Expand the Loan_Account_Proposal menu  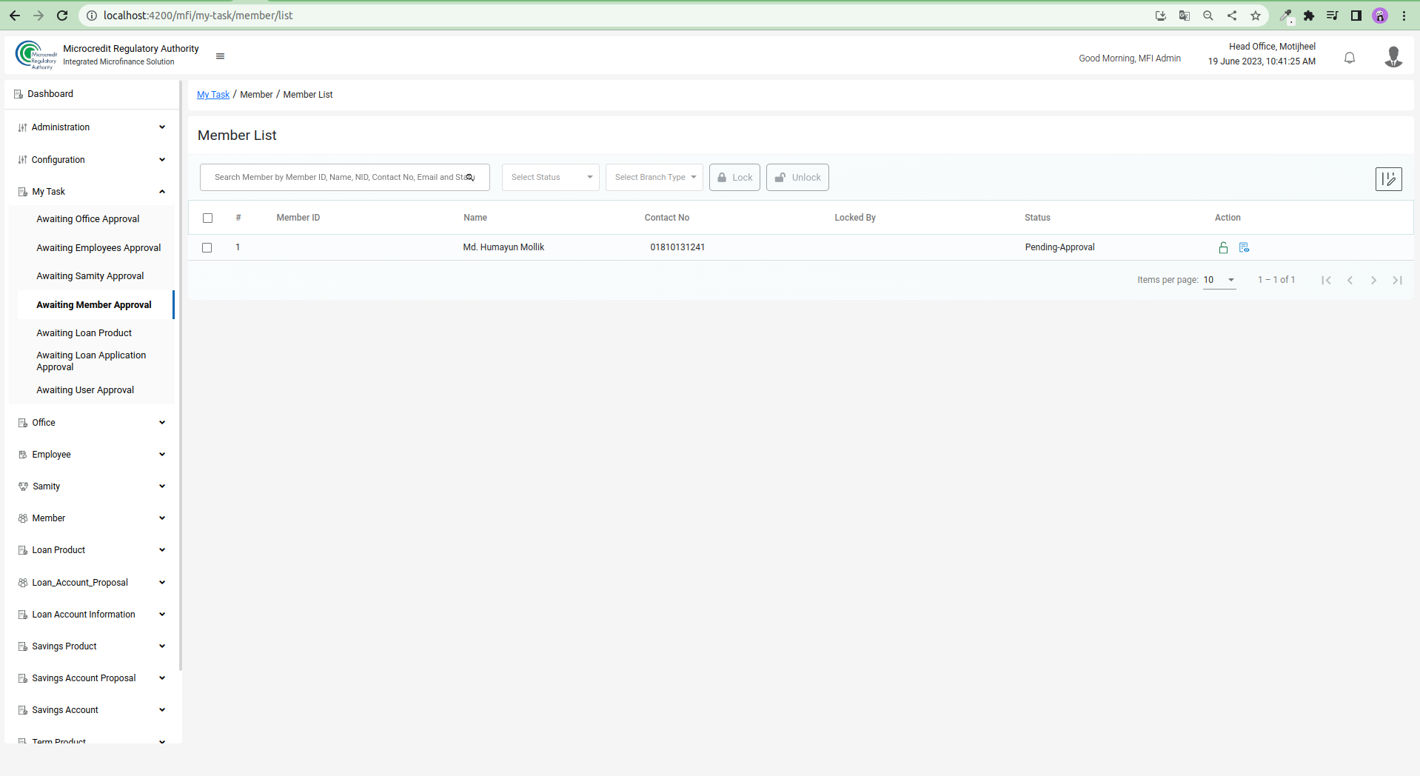pyautogui.click(x=92, y=583)
